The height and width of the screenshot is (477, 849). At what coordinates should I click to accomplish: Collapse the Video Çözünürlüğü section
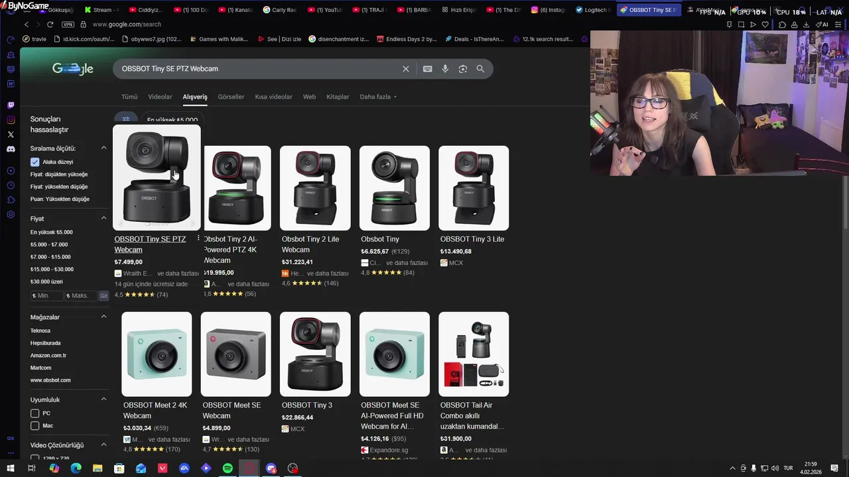coord(103,445)
